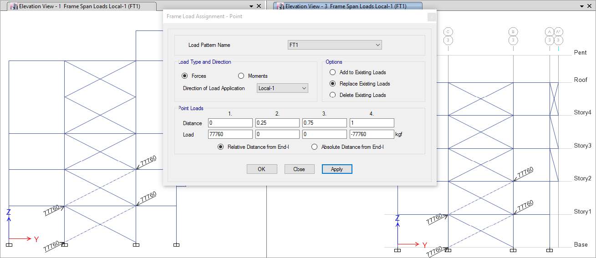Click the Close button in dialog
Viewport: 596px width, 258px height.
tap(299, 169)
